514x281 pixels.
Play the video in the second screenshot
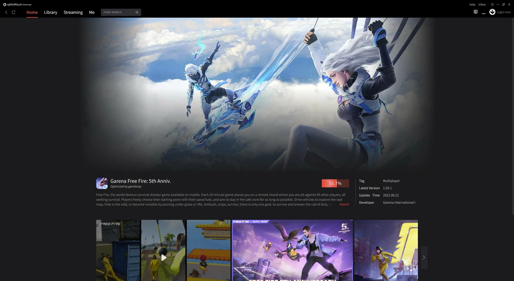click(x=163, y=257)
